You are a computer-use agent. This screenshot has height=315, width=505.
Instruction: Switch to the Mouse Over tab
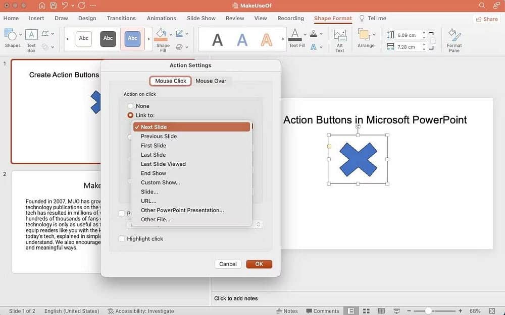tap(212, 81)
